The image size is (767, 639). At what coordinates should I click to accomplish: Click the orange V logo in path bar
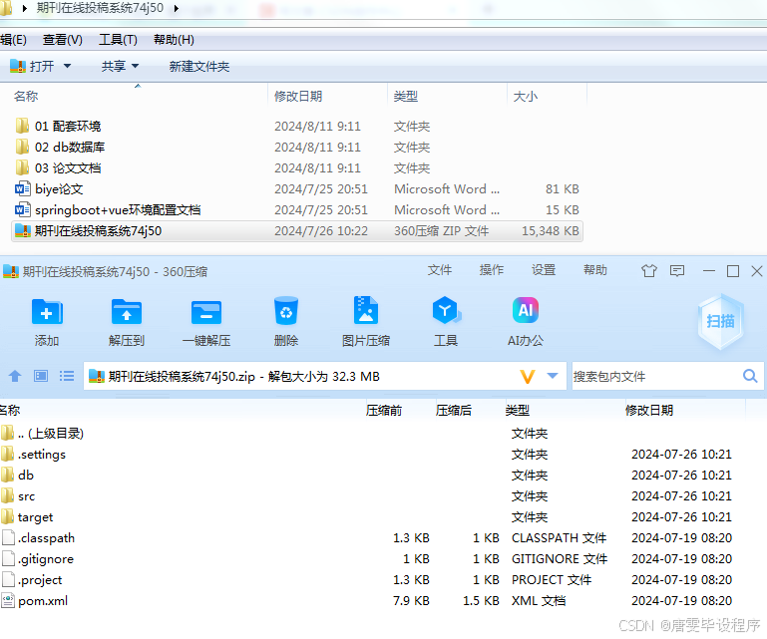[x=528, y=377]
